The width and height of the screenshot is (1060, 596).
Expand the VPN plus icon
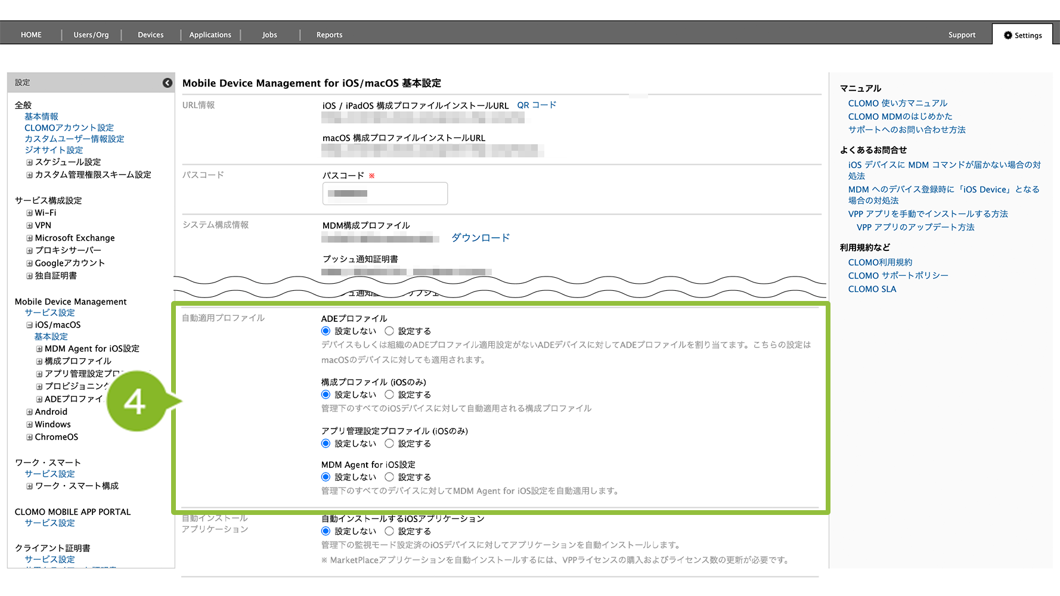tap(29, 225)
